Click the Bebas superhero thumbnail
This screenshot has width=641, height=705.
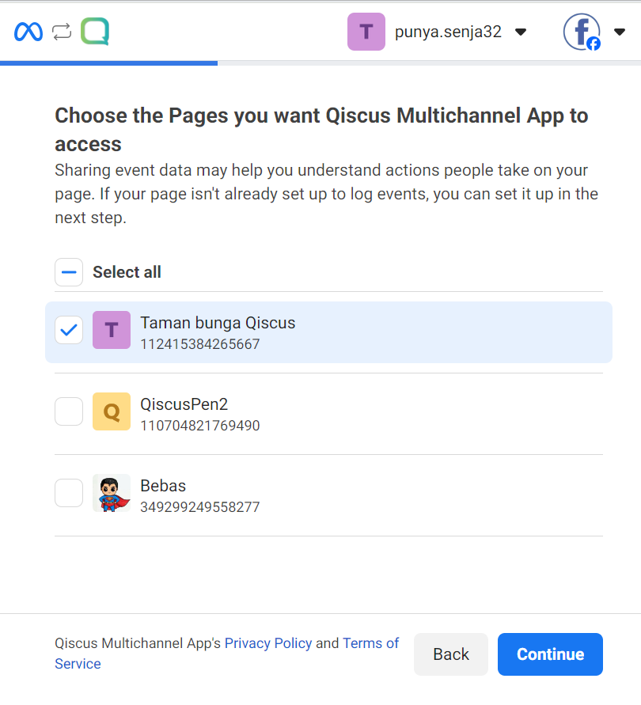(x=112, y=493)
